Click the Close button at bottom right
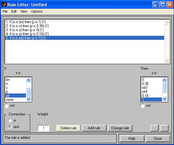 coord(158,139)
